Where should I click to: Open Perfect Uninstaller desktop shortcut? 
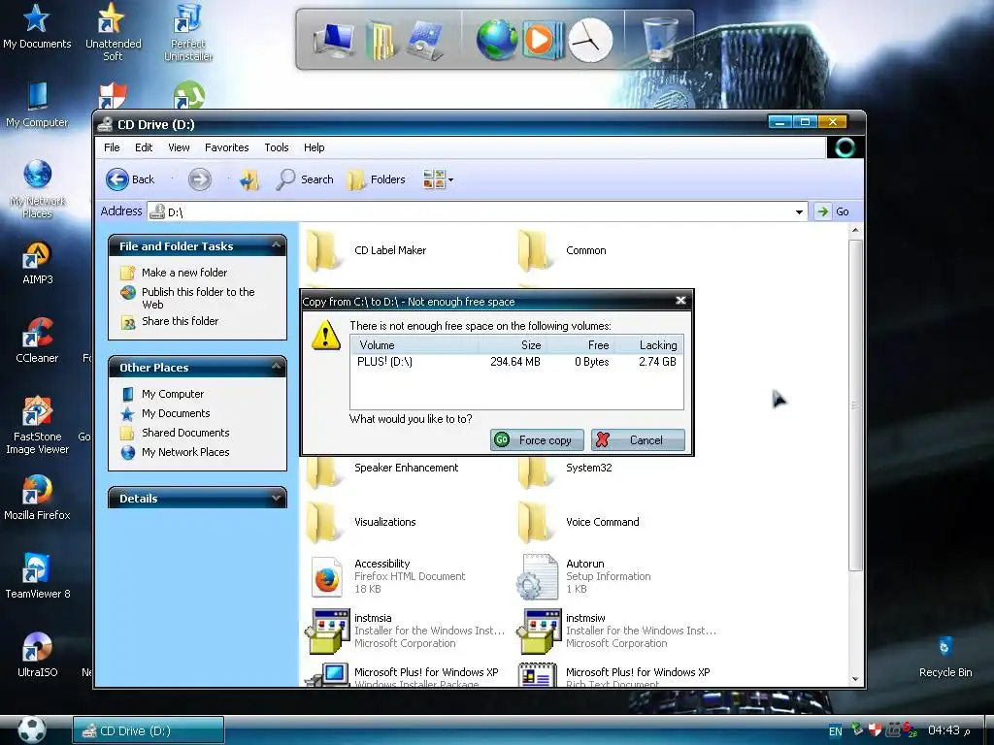coord(188,32)
